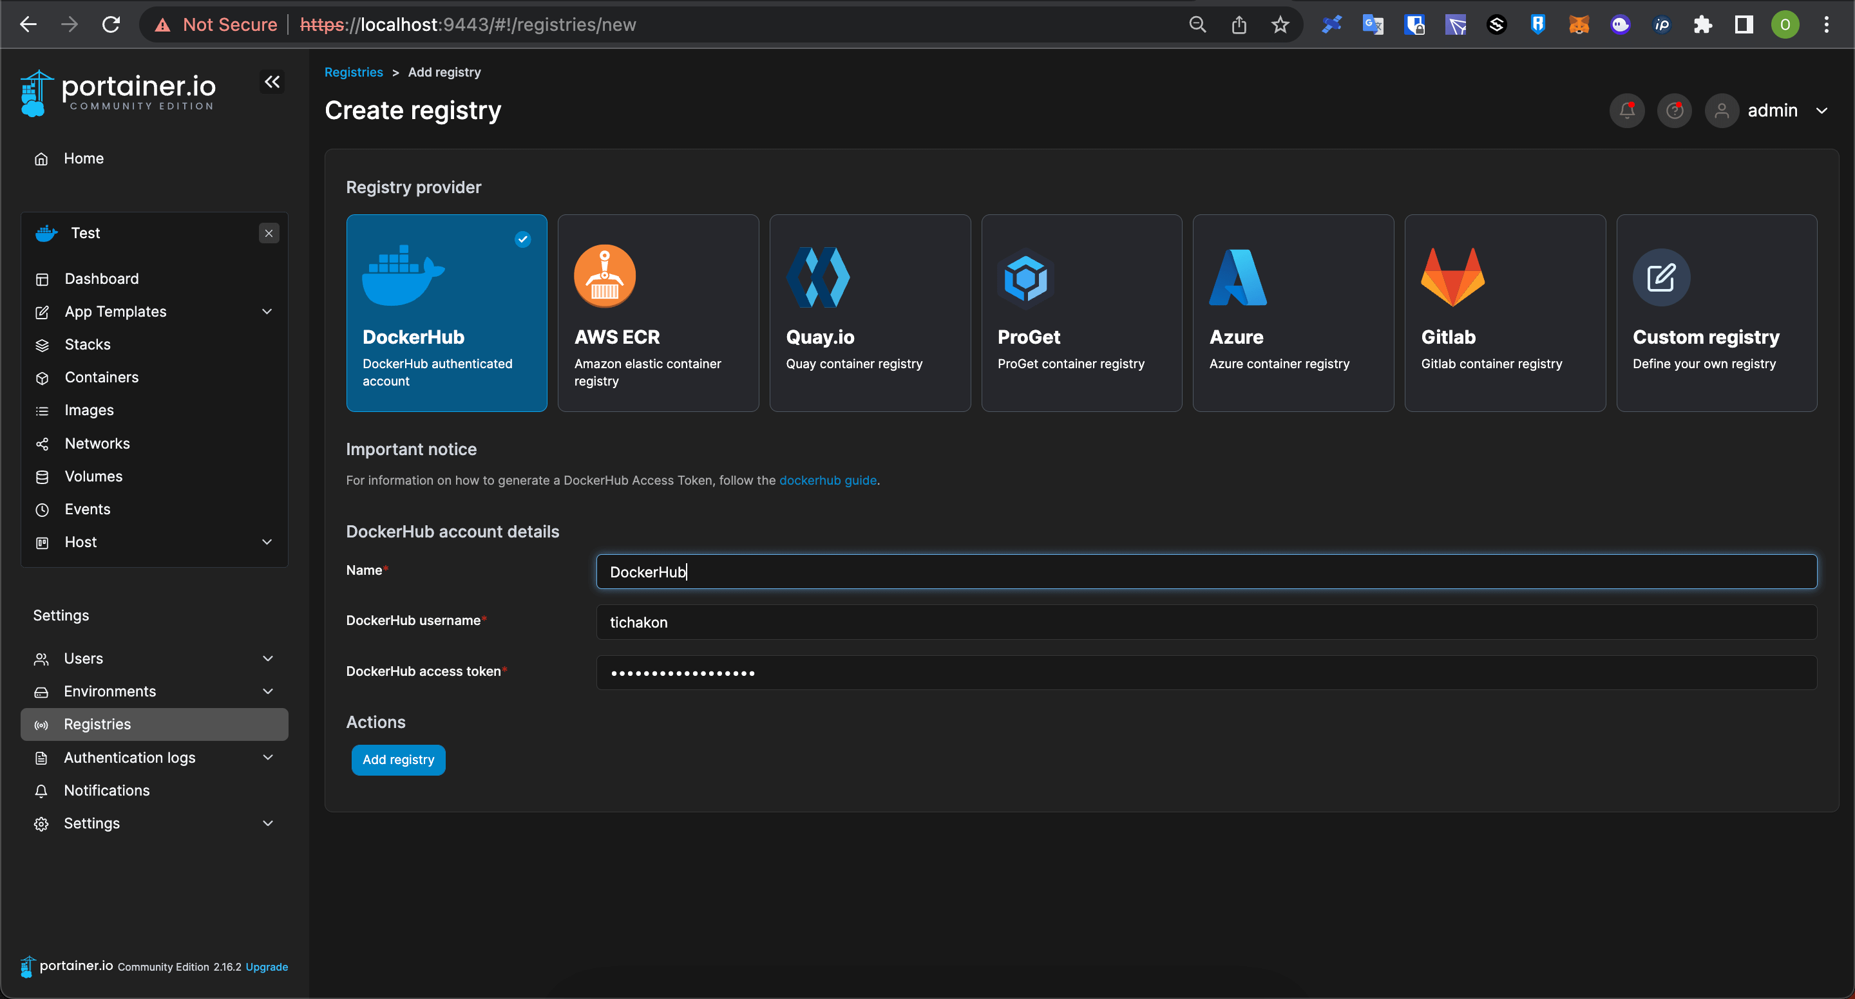Select the AWS ECR registry provider
Screen dimensions: 1855x999
(658, 313)
